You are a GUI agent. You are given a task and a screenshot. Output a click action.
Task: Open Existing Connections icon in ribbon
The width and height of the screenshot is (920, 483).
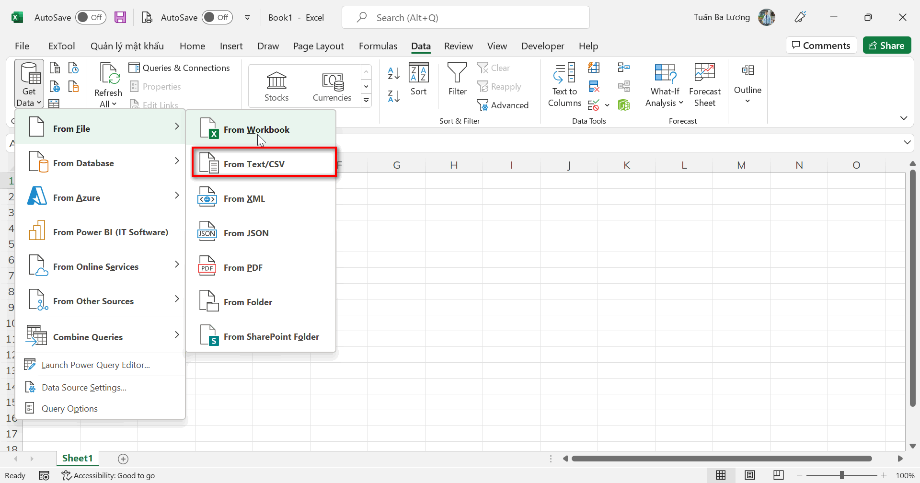[x=74, y=86]
